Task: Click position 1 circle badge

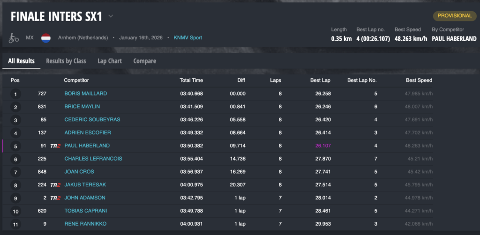Action: (x=15, y=94)
